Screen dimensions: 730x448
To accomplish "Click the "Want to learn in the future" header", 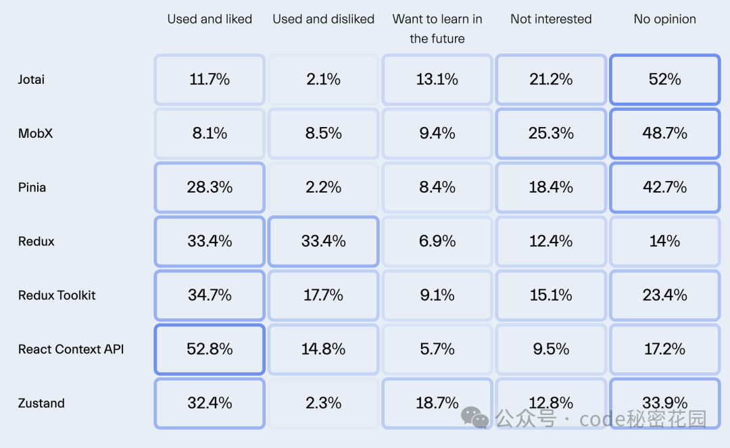I will [x=437, y=28].
